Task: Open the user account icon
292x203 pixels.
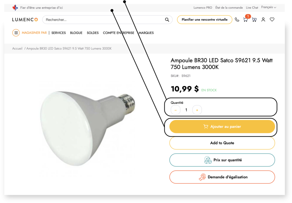Action: tap(263, 20)
